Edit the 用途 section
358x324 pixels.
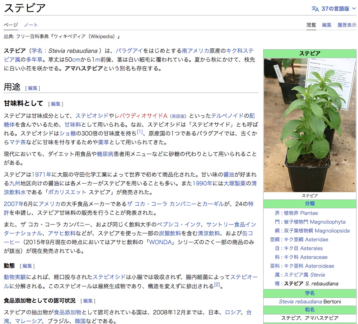pyautogui.click(x=33, y=88)
